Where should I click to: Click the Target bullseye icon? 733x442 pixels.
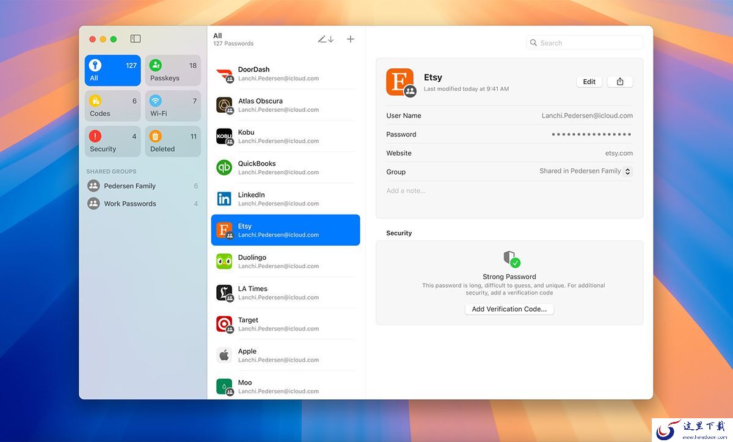(x=224, y=324)
